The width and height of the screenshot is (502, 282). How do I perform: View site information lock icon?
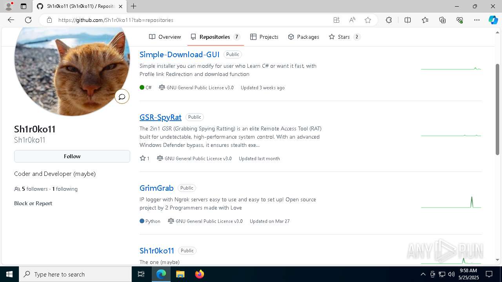pos(49,20)
